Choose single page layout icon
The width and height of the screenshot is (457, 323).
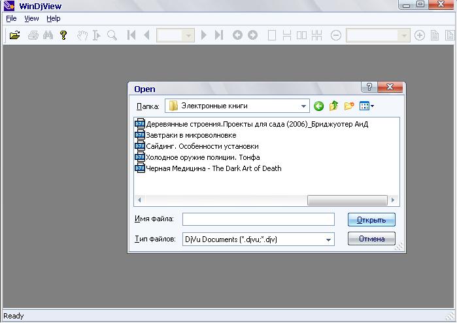271,35
